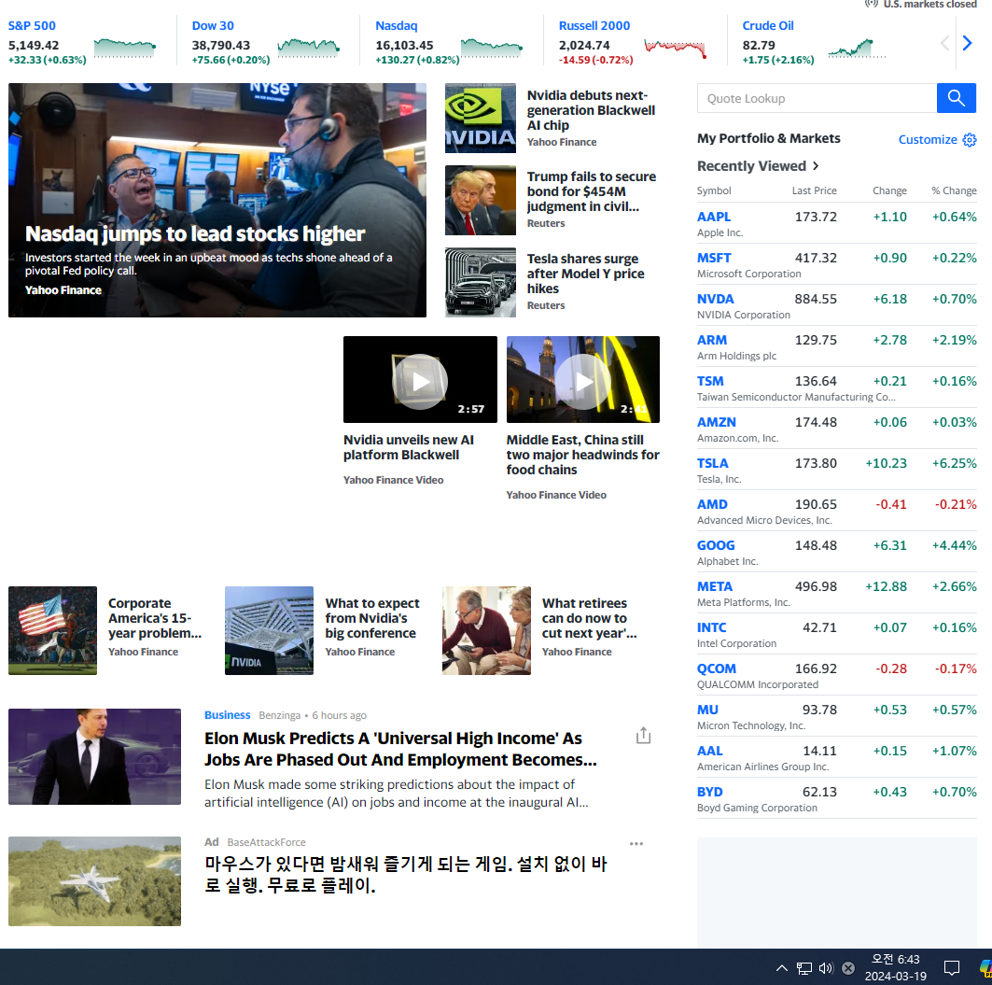Share the Elon Musk article via share icon
Image resolution: width=992 pixels, height=985 pixels.
643,735
